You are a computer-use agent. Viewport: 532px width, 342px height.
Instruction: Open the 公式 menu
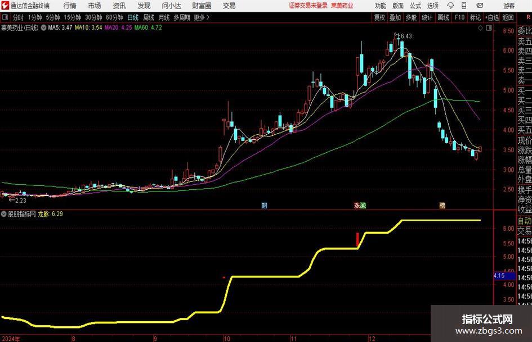point(415,6)
